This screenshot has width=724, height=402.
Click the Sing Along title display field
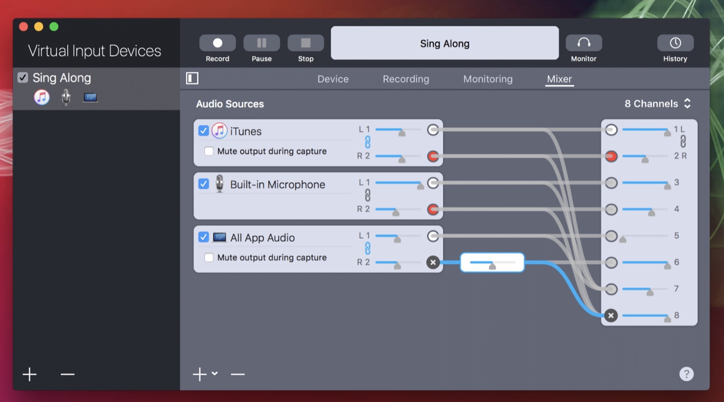pos(444,43)
